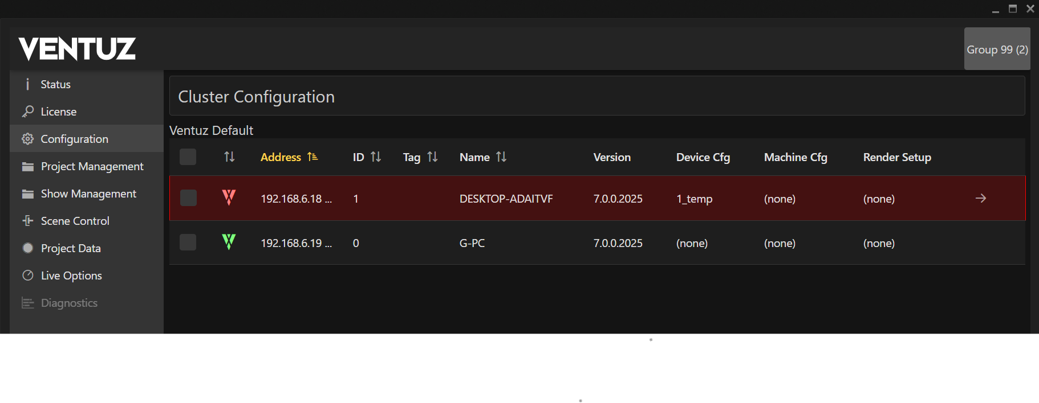Click the green Ventuz icon for G-PC
This screenshot has height=403, width=1039.
[x=229, y=242]
